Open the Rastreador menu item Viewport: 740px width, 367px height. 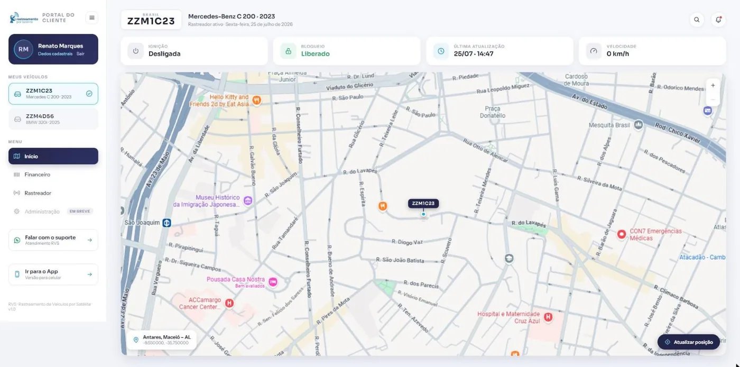53,193
